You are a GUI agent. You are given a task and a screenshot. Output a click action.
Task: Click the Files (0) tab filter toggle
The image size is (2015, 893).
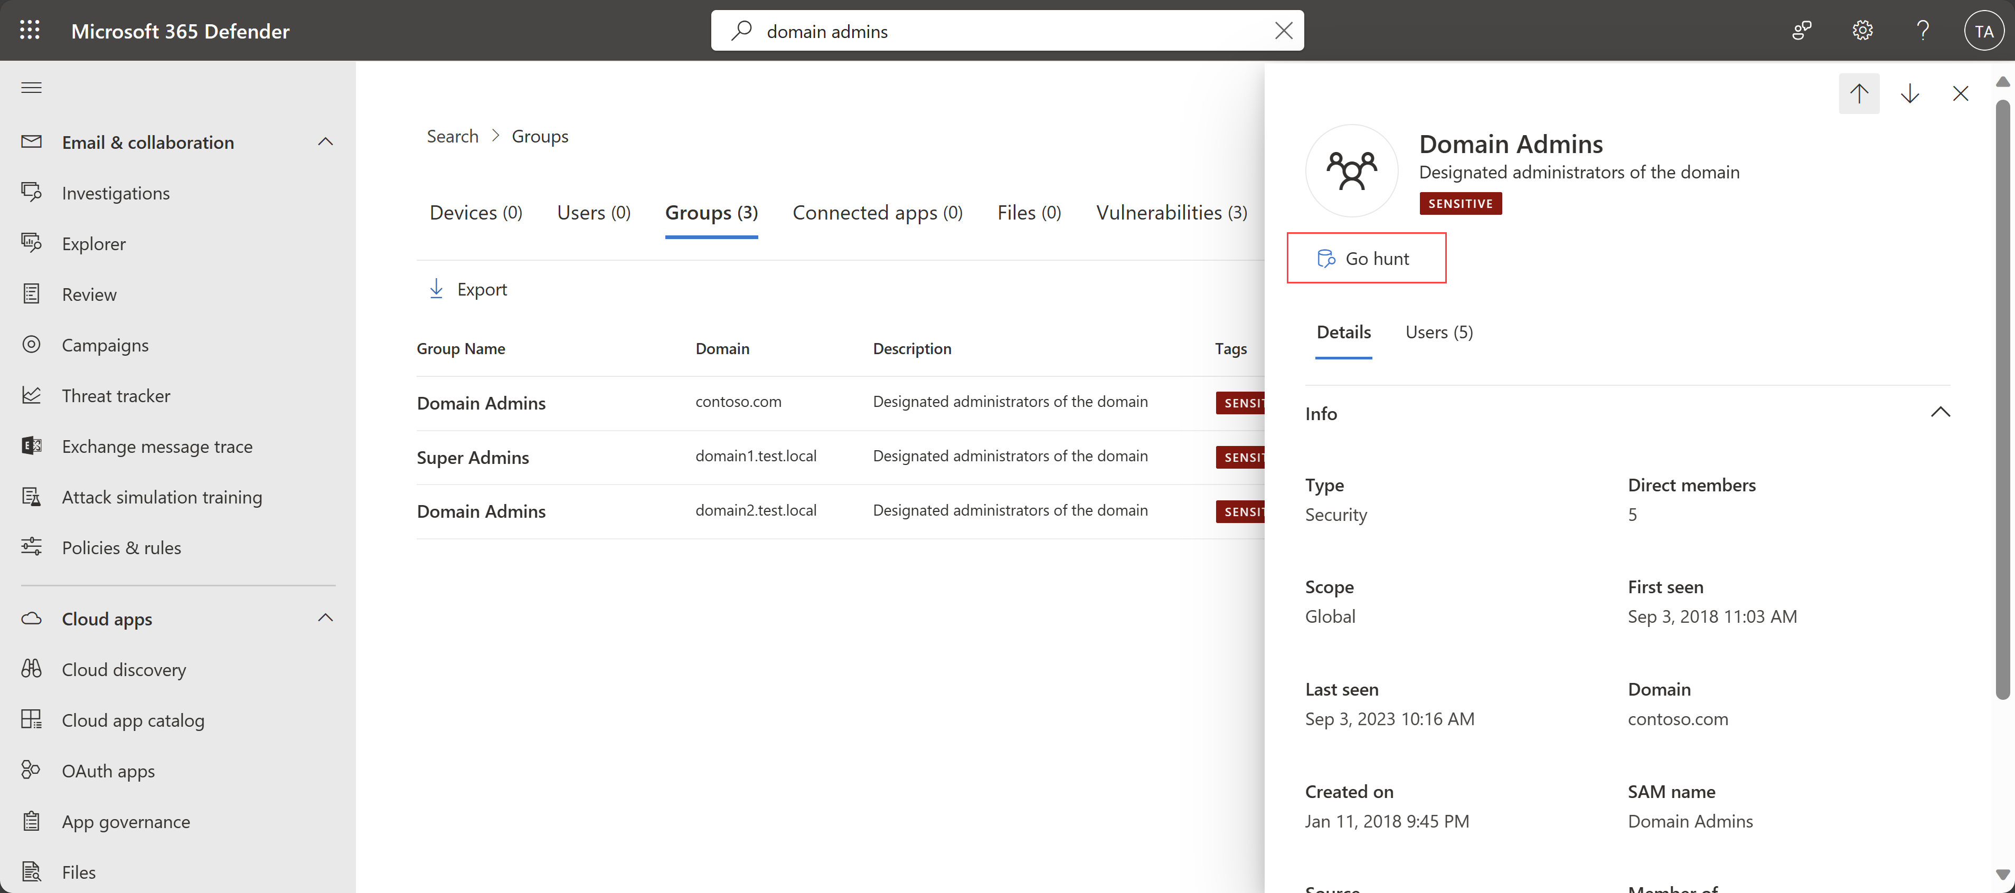[1028, 211]
